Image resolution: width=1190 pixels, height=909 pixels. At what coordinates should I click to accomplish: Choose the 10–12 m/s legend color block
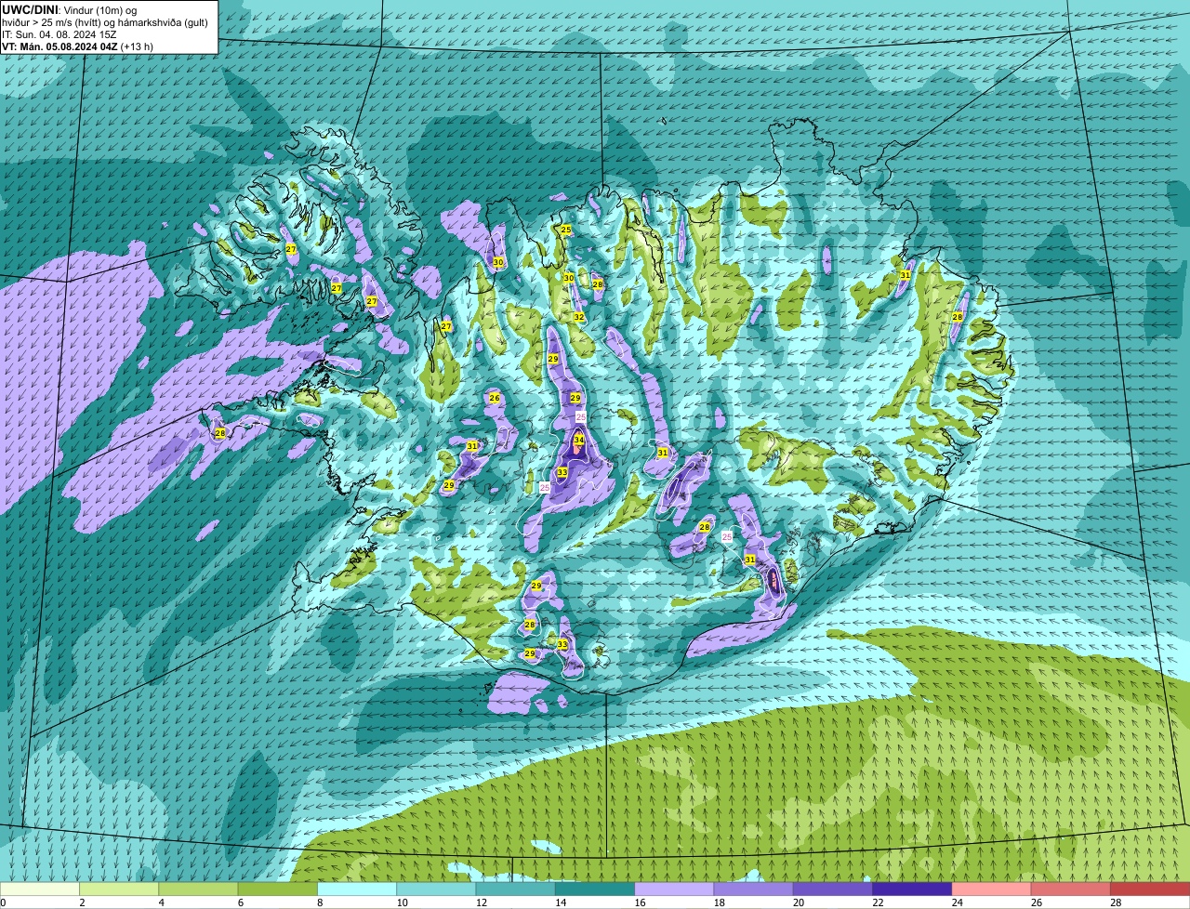(436, 889)
